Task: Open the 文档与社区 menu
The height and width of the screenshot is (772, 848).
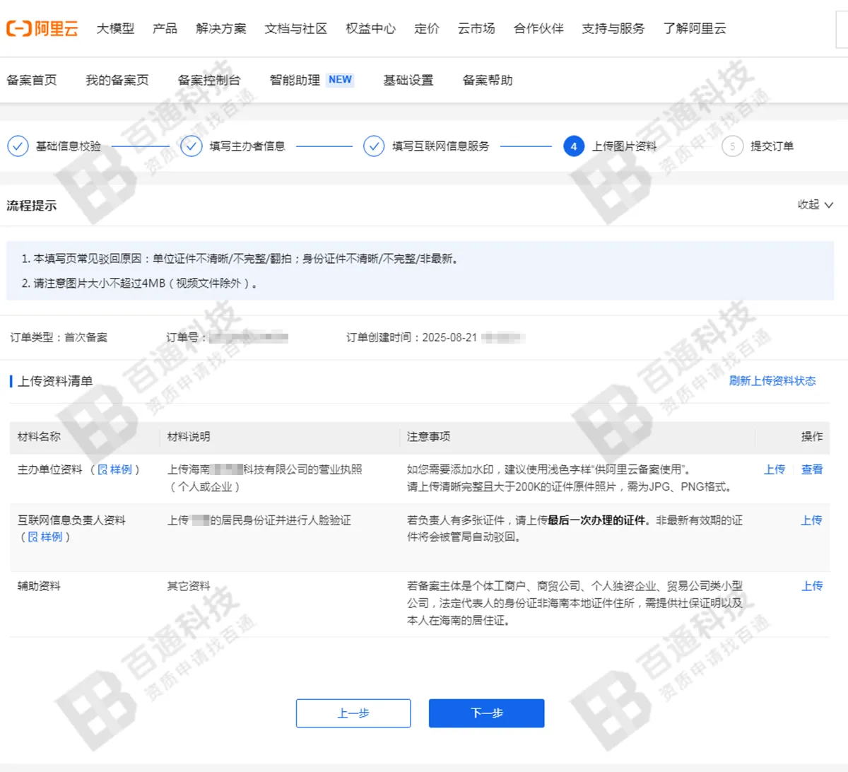Action: tap(296, 28)
